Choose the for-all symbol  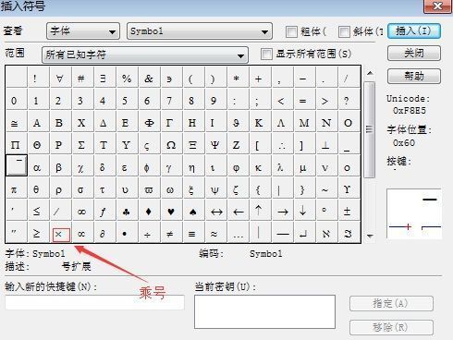59,79
